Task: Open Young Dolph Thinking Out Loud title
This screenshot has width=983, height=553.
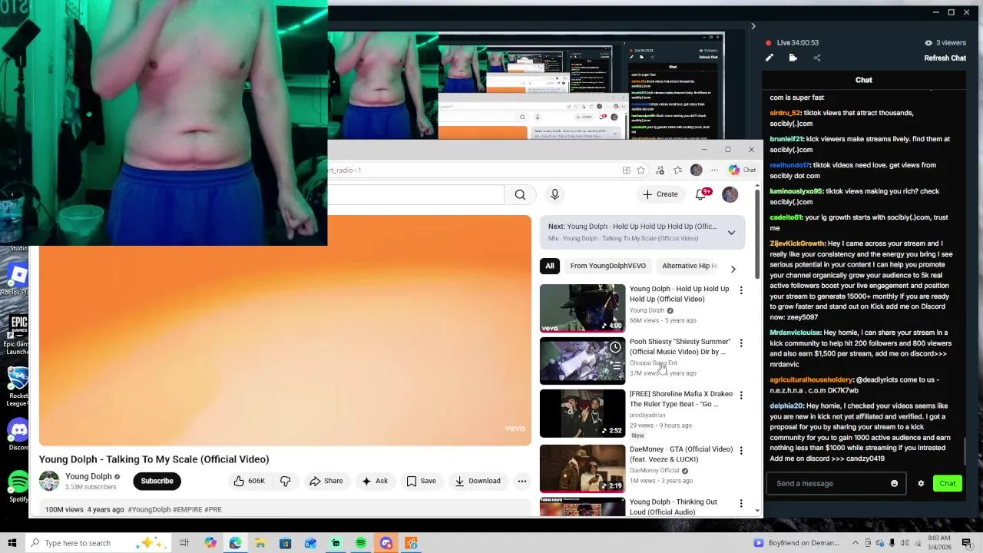Action: pyautogui.click(x=674, y=507)
